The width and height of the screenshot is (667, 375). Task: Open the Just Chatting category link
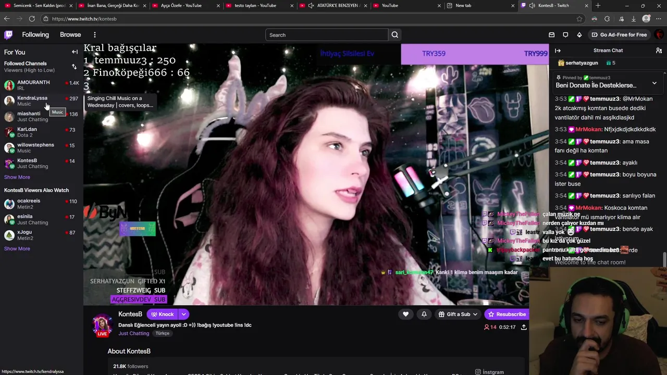pos(133,333)
